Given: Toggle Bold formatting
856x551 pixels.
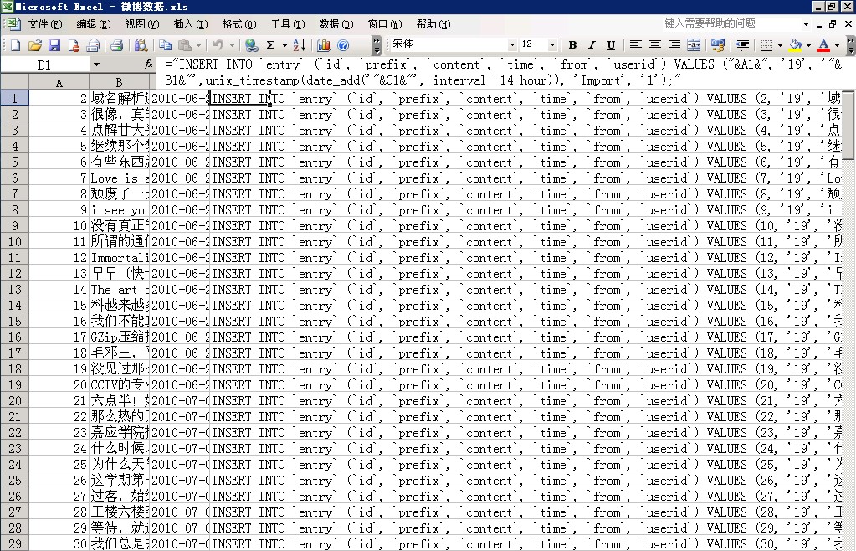Looking at the screenshot, I should 572,45.
